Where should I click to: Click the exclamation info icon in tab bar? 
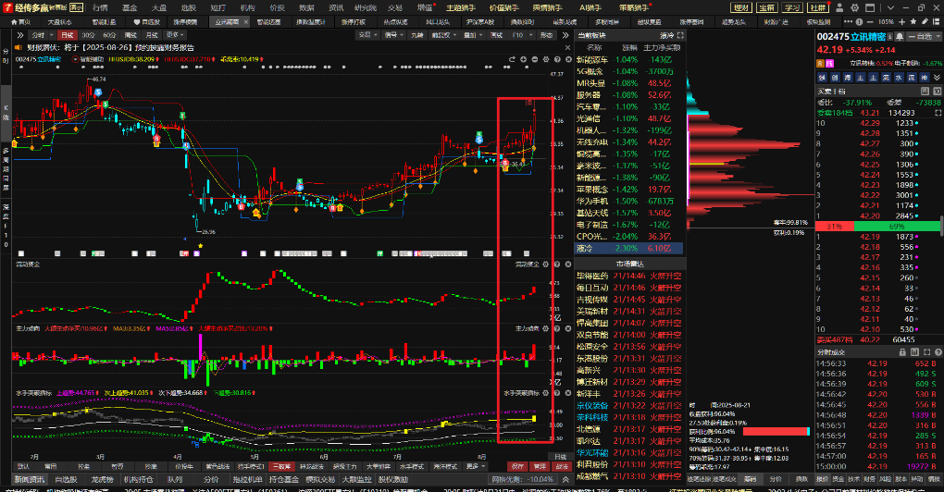859,21
